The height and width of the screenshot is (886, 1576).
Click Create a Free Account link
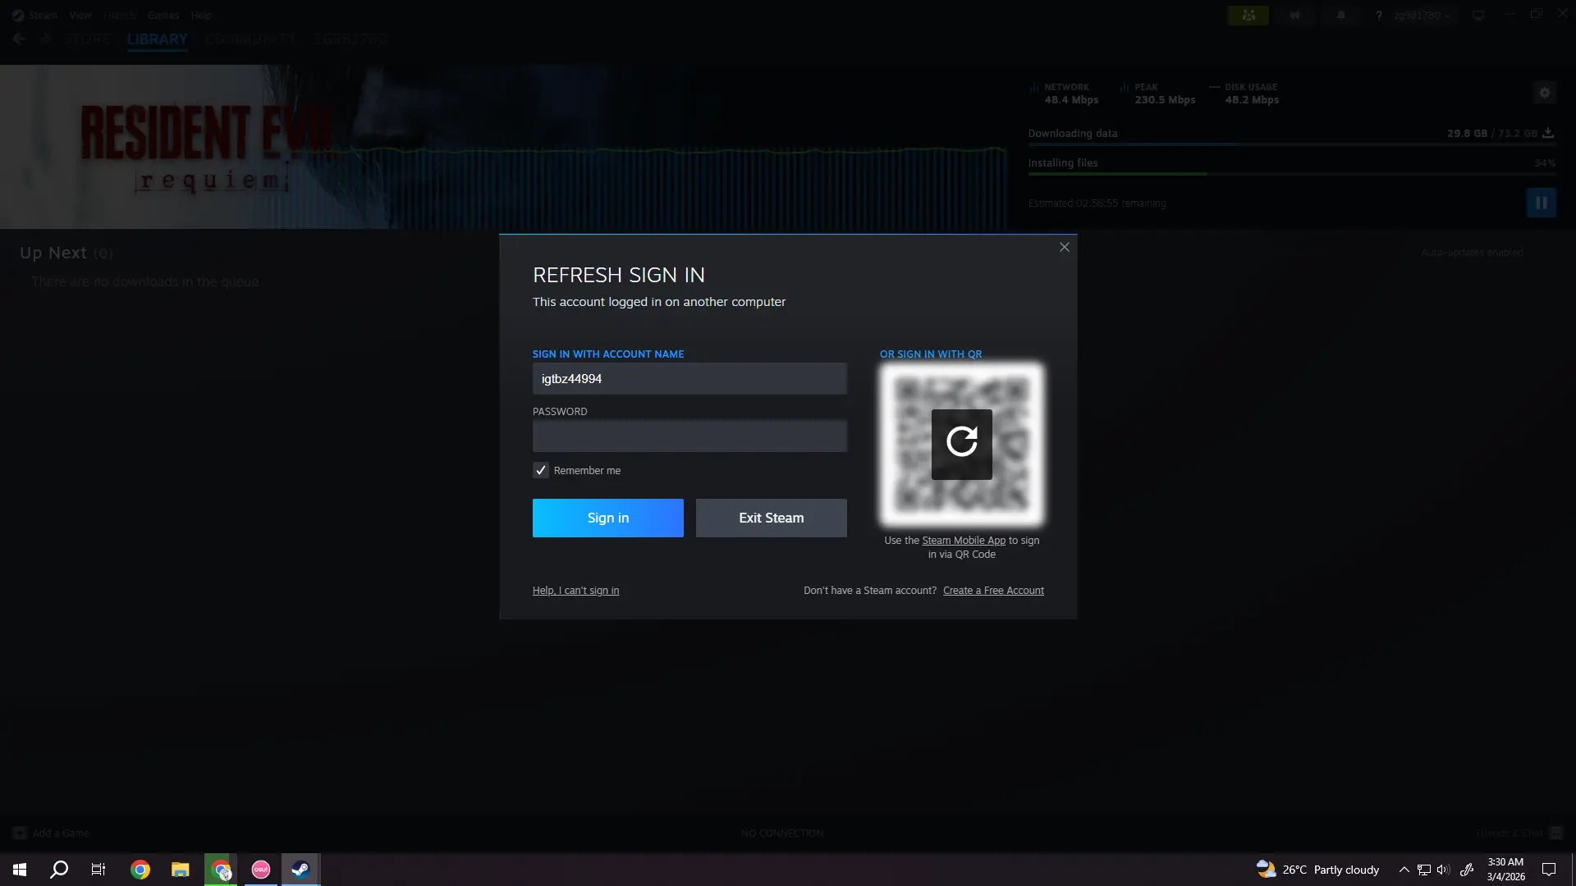(x=993, y=591)
